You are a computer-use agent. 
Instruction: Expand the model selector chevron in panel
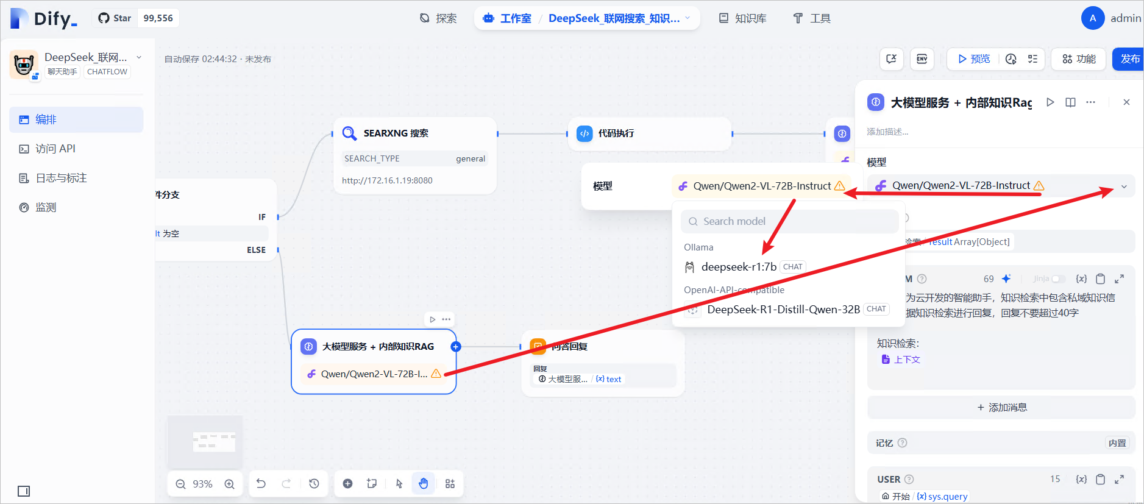click(x=1124, y=186)
